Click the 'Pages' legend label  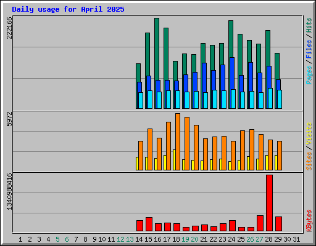(x=309, y=75)
